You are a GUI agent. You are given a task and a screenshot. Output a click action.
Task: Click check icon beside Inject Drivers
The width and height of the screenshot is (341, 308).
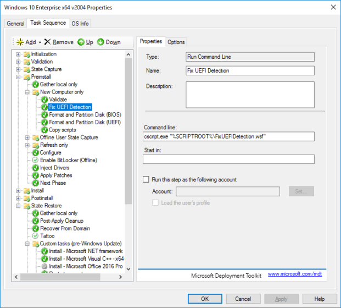(x=36, y=168)
